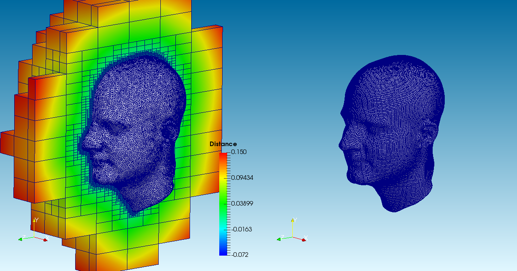This screenshot has width=517, height=271.
Task: Click the green Z arrow in left view
Action: tap(22, 239)
